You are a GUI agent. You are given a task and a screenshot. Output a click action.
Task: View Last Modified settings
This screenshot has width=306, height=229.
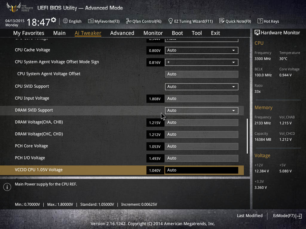(x=250, y=216)
